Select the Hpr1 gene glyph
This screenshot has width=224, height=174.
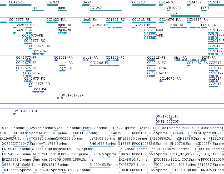click(x=38, y=11)
